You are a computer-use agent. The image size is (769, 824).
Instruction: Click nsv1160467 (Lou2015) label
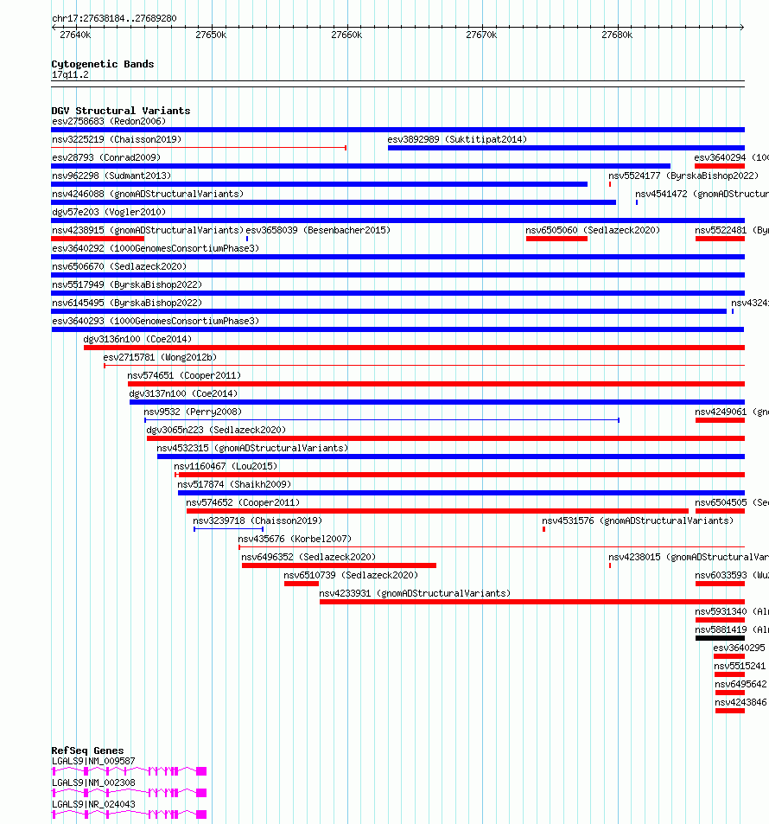point(226,466)
